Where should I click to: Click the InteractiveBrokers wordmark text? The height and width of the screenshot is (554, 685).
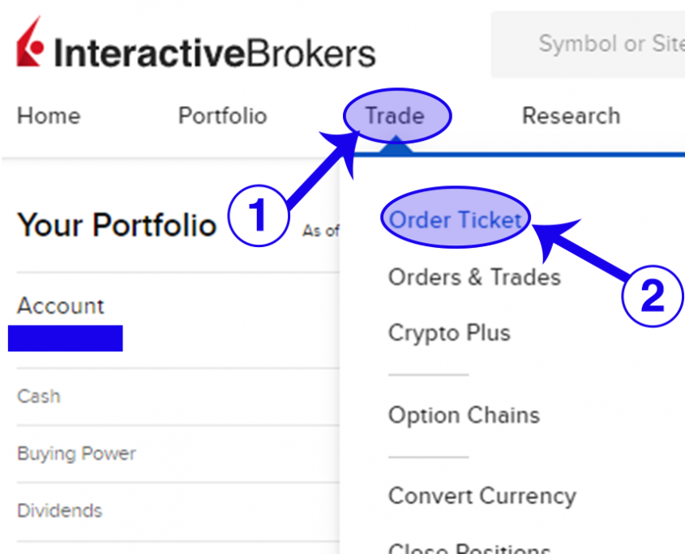click(215, 53)
